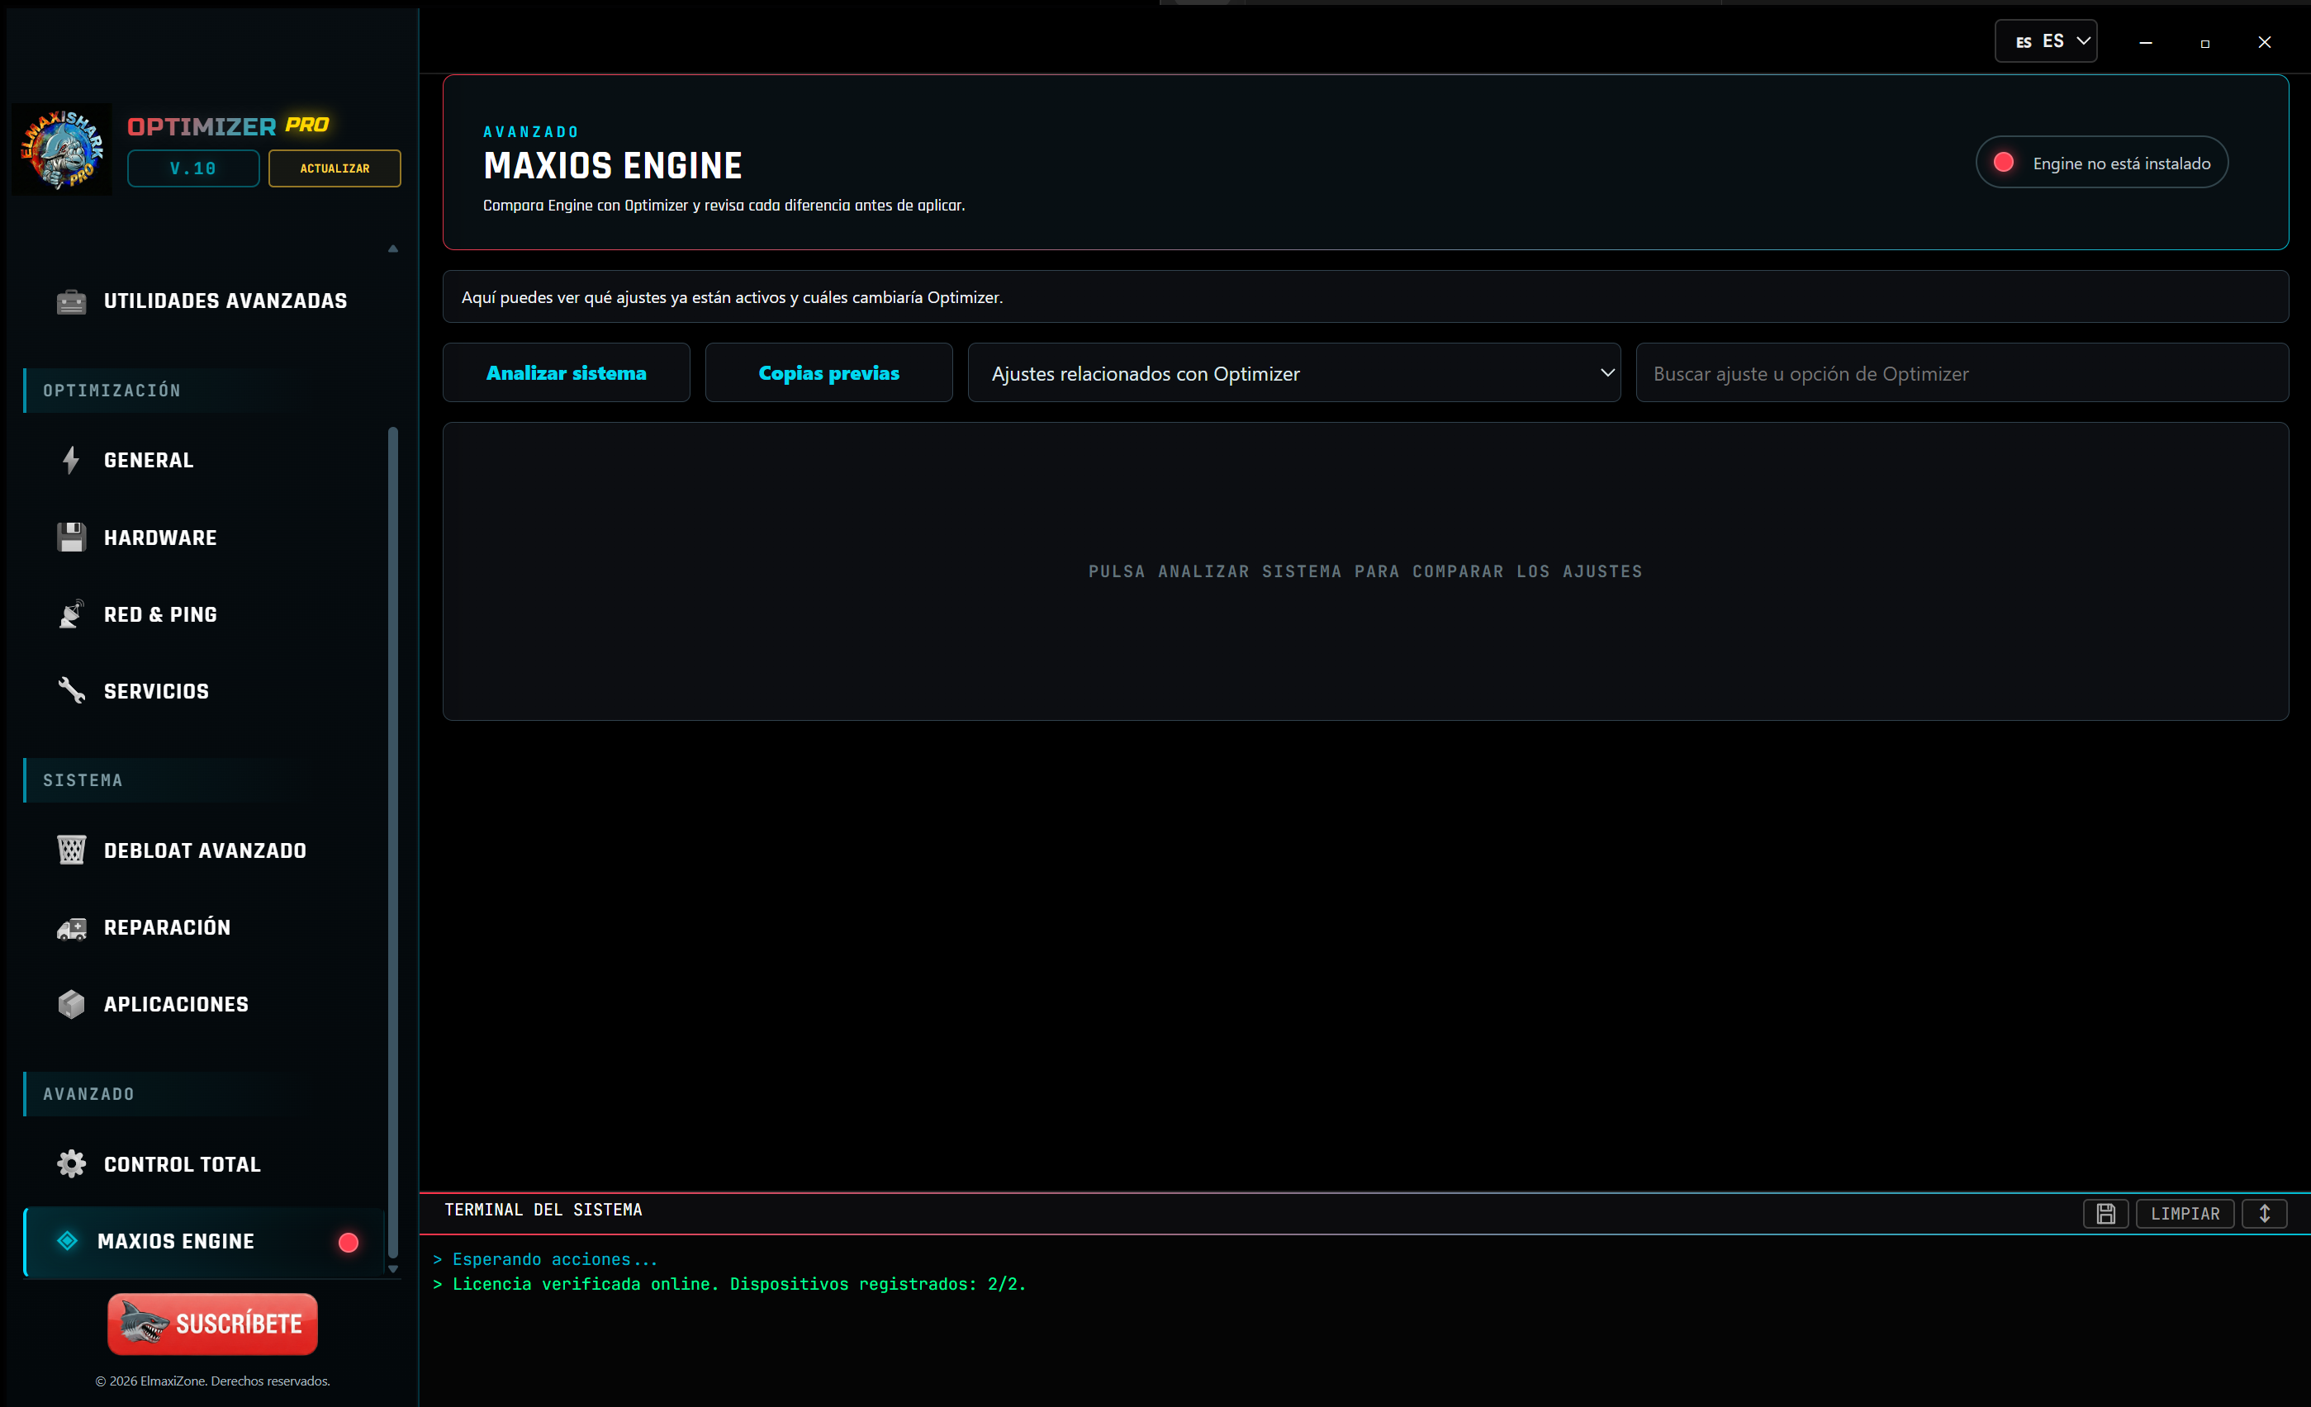The width and height of the screenshot is (2311, 1407).
Task: Click the red engine status indicator dot
Action: pos(2004,162)
